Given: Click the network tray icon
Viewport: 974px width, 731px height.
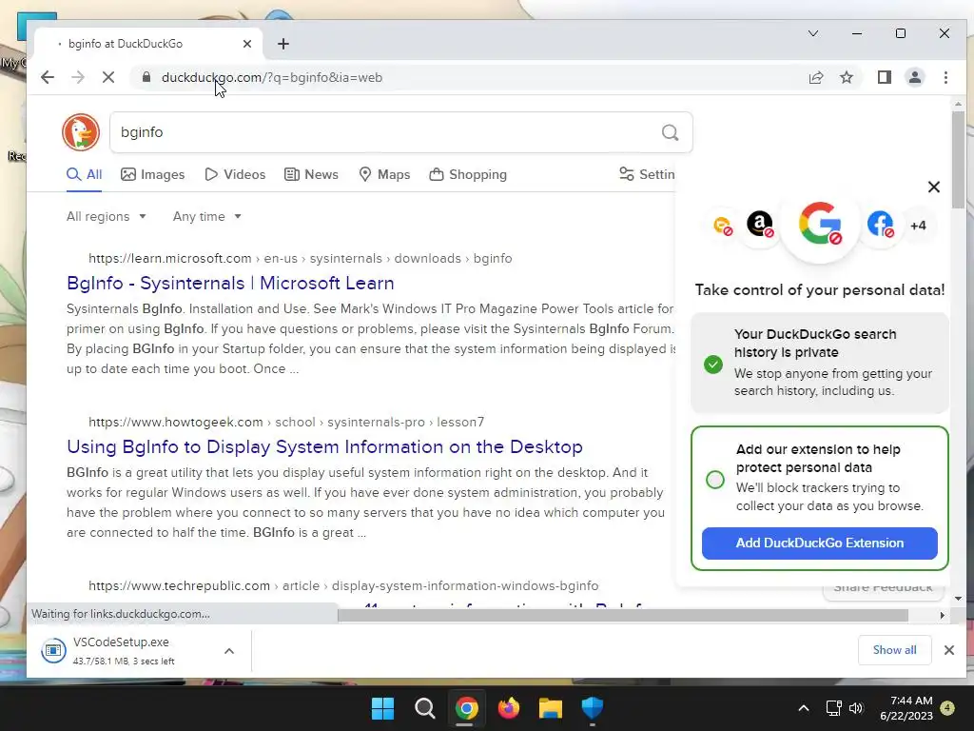Looking at the screenshot, I should click(833, 708).
